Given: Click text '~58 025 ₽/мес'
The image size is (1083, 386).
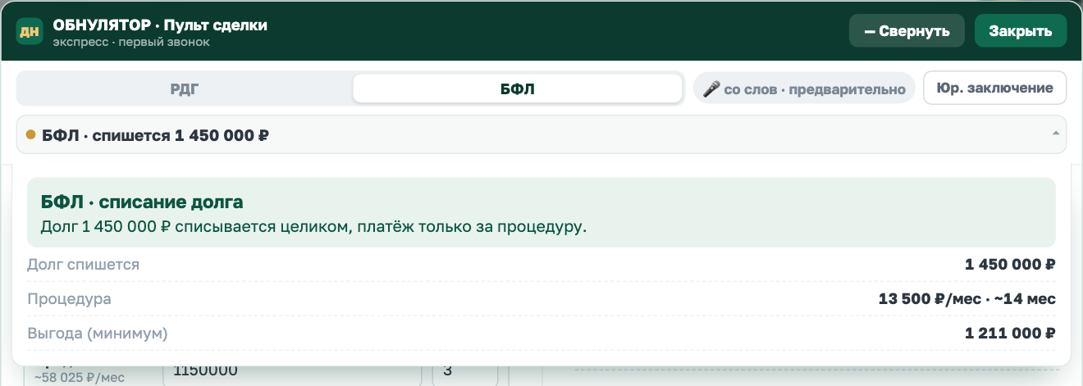Looking at the screenshot, I should (x=80, y=377).
